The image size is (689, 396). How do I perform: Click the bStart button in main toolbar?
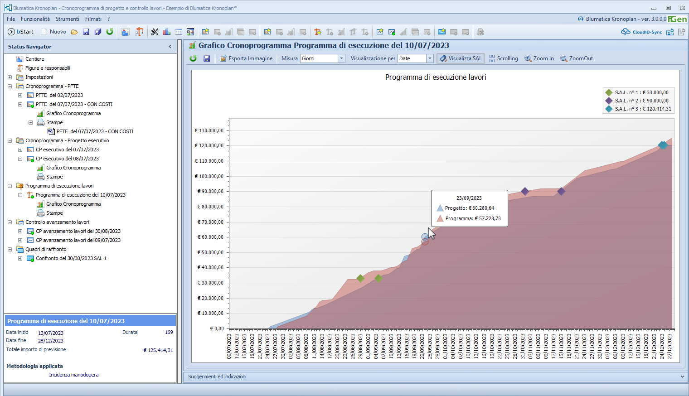pos(21,32)
